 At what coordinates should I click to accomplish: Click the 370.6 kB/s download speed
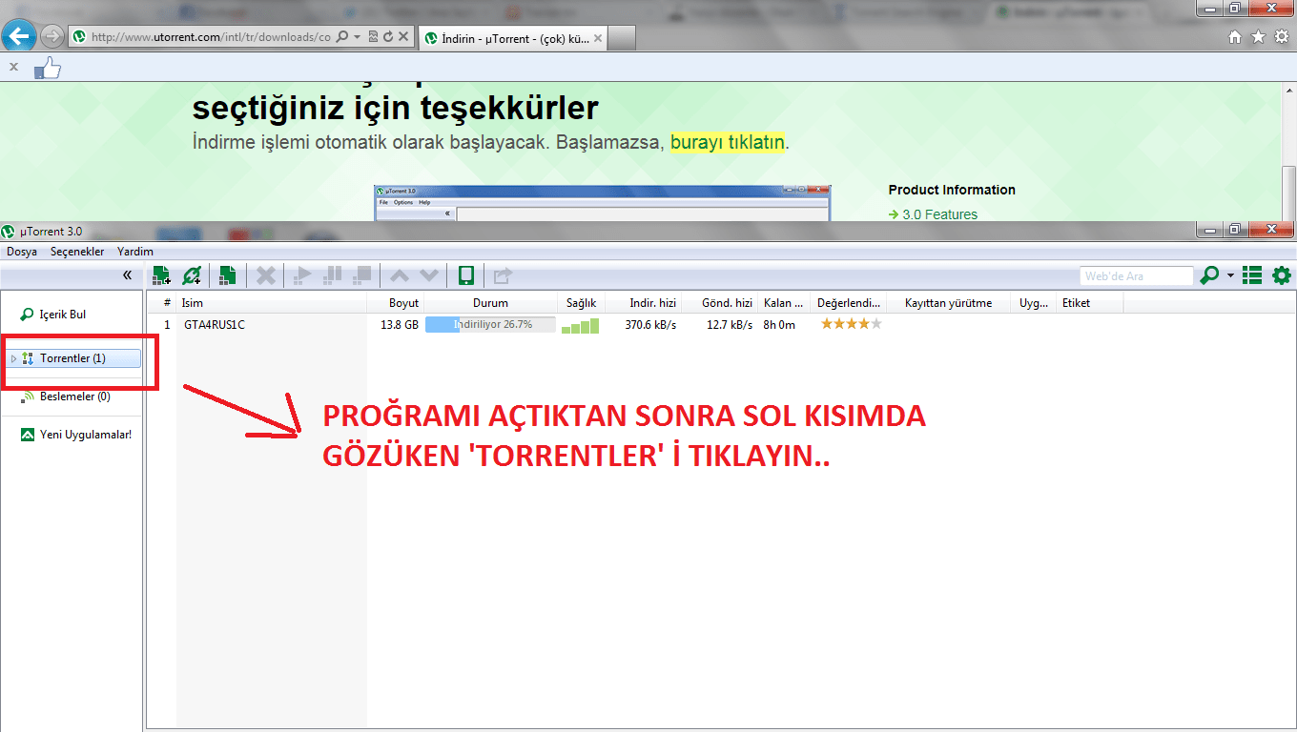pos(651,325)
